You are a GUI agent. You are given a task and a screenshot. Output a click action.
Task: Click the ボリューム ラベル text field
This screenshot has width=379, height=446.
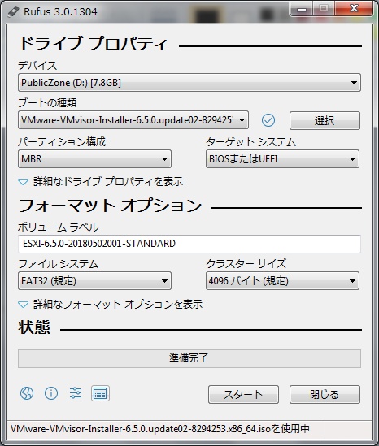point(189,244)
